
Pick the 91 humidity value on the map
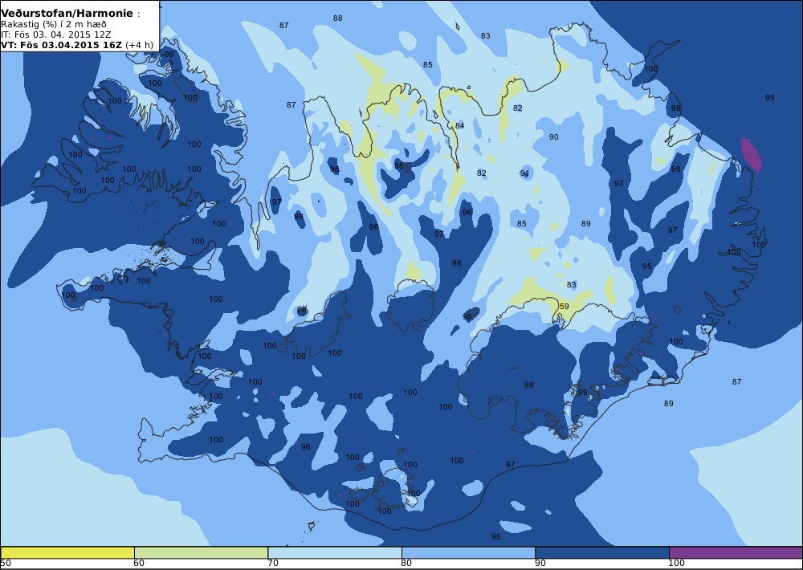pos(525,173)
